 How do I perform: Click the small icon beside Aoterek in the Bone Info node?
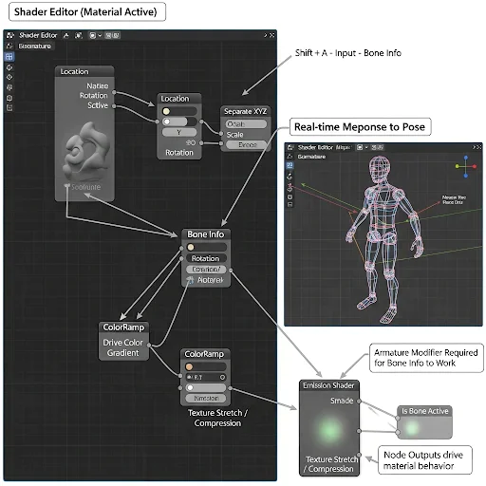190,280
